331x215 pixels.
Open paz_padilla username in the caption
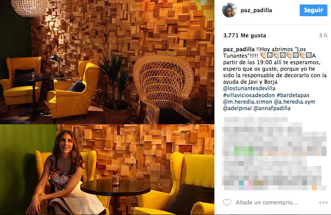[239, 49]
